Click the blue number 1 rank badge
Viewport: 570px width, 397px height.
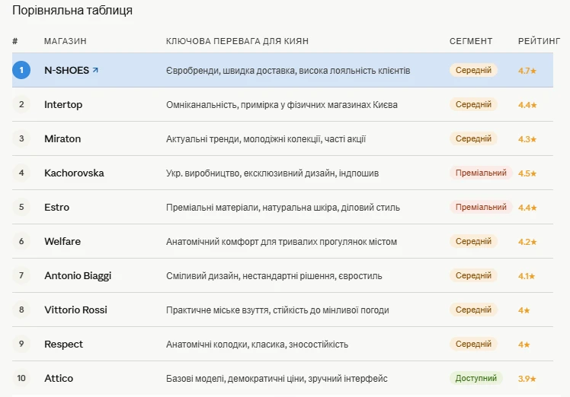[x=21, y=70]
